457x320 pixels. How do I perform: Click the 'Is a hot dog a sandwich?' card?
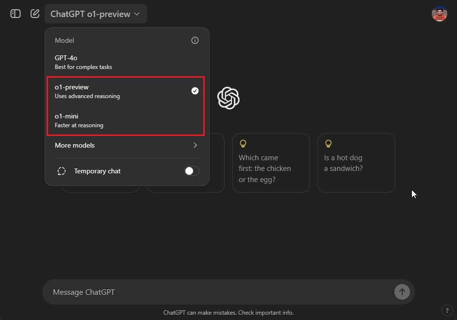[356, 163]
